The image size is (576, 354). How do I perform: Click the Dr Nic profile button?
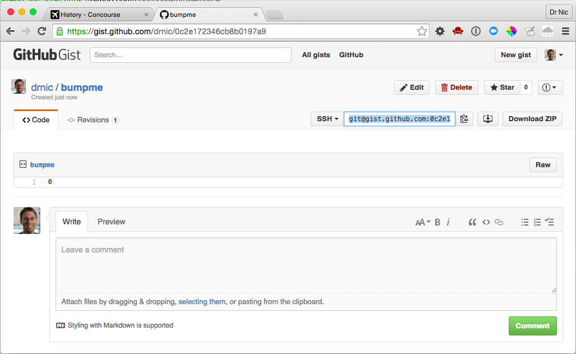(x=559, y=12)
